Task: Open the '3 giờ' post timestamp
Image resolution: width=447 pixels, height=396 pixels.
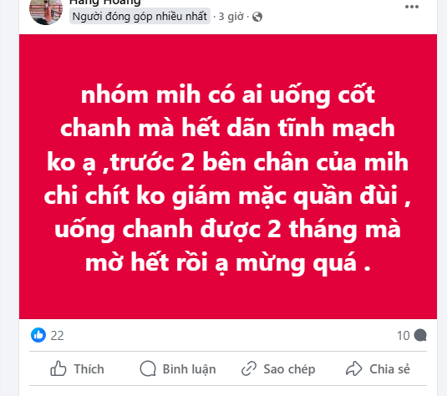Action: click(x=231, y=17)
